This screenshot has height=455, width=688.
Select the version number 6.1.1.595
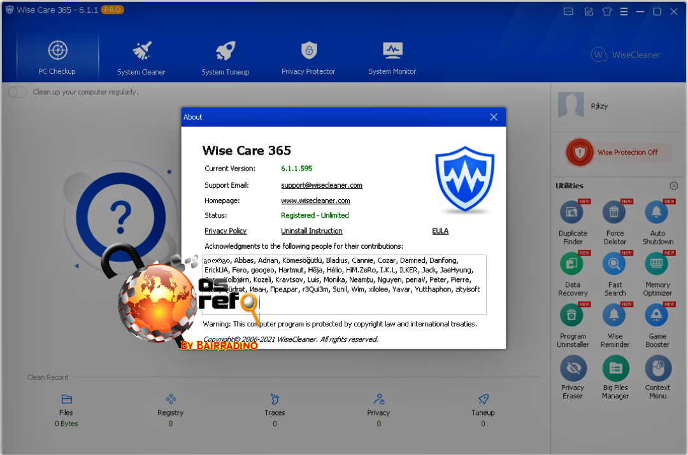[x=297, y=169]
